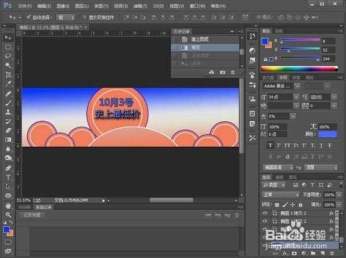Select the Lasso tool
This screenshot has width=346, height=258.
pos(8,56)
